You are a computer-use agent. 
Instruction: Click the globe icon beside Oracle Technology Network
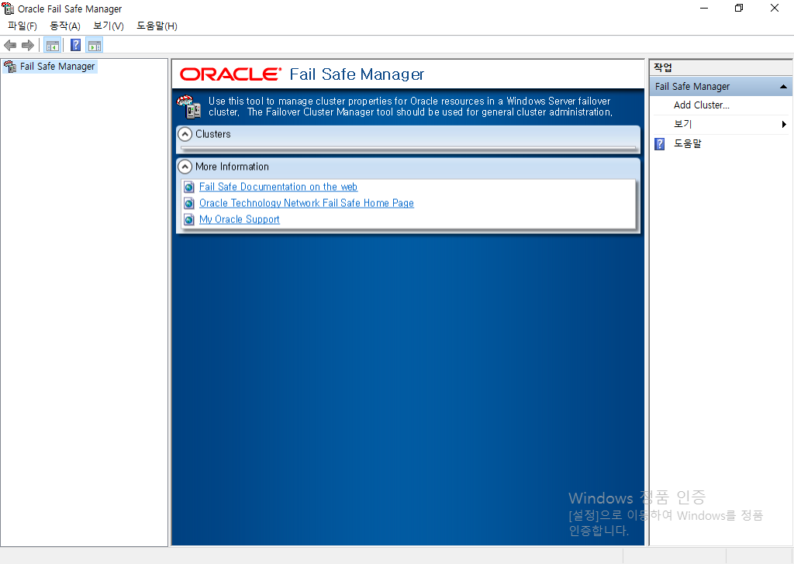pos(189,203)
